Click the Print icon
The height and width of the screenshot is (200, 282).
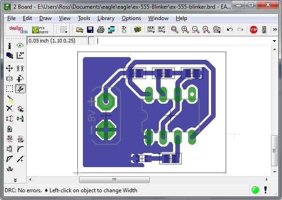click(101, 30)
